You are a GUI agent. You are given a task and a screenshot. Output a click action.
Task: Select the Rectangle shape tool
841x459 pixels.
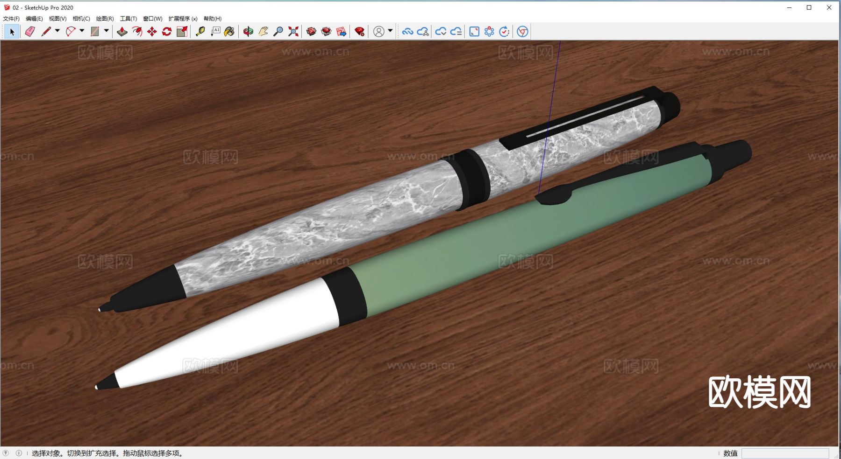95,32
